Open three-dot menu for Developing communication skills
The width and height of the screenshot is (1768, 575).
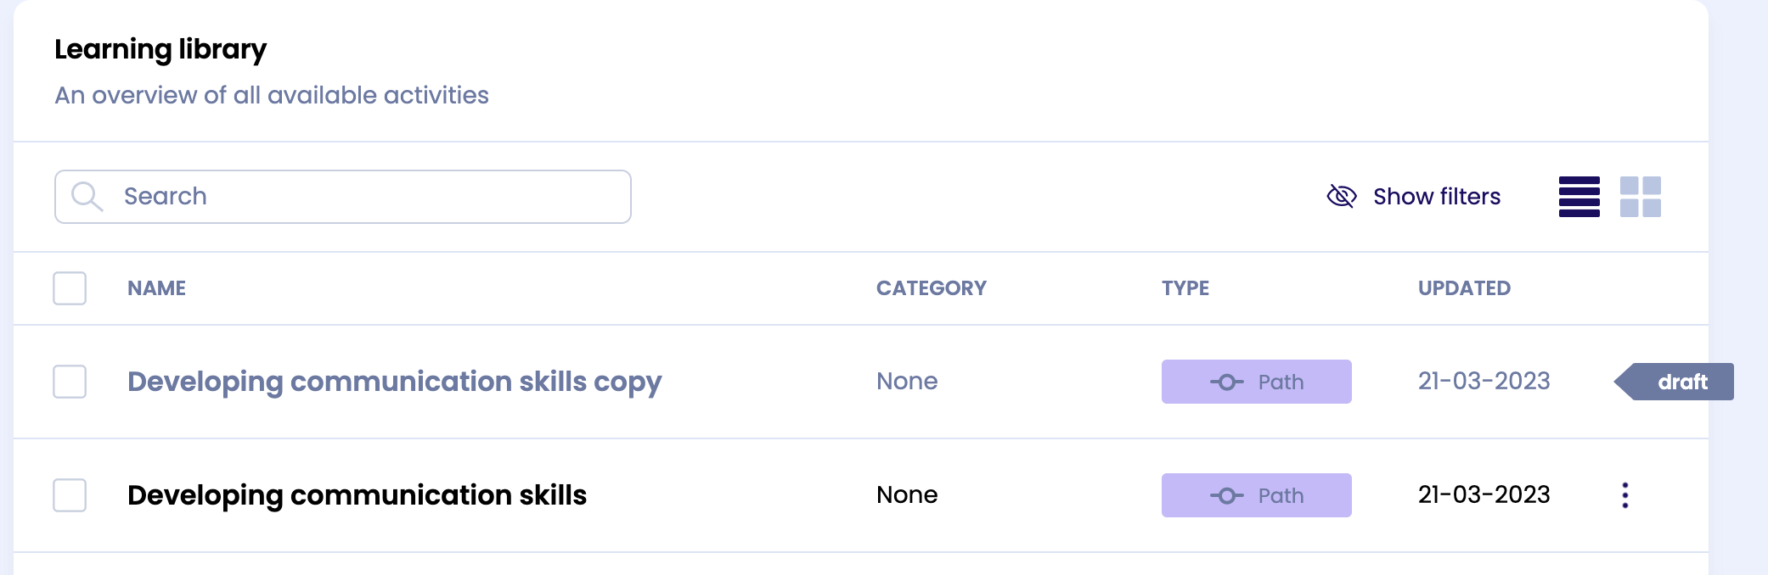1624,495
